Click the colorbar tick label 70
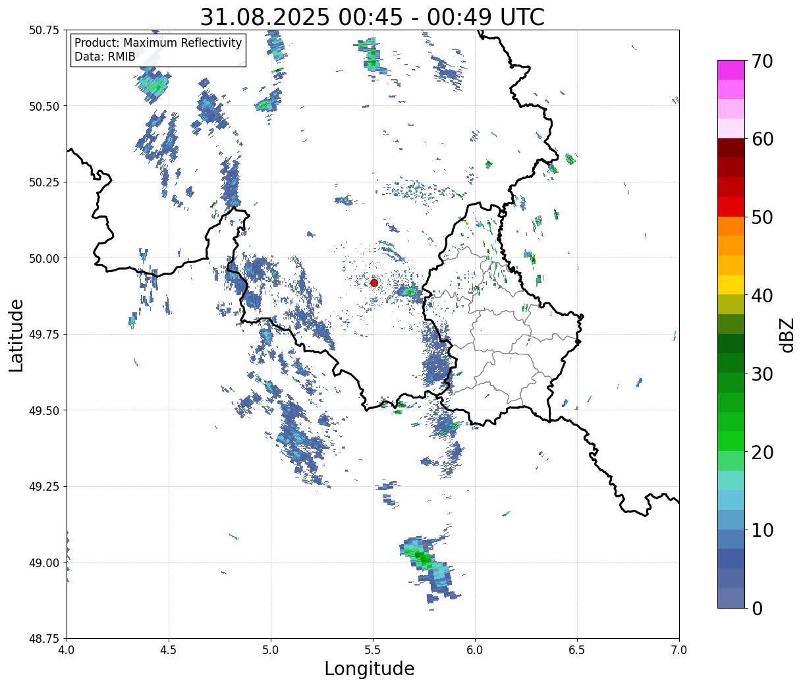The height and width of the screenshot is (685, 803). point(762,61)
